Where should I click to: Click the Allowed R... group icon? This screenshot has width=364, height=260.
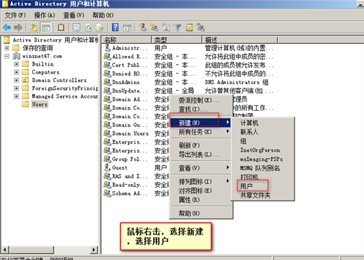[x=107, y=56]
